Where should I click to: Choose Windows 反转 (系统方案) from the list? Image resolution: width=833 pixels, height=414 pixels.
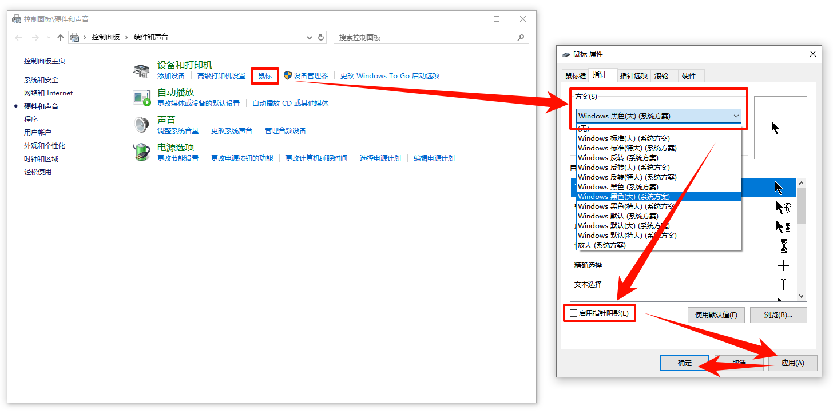659,157
